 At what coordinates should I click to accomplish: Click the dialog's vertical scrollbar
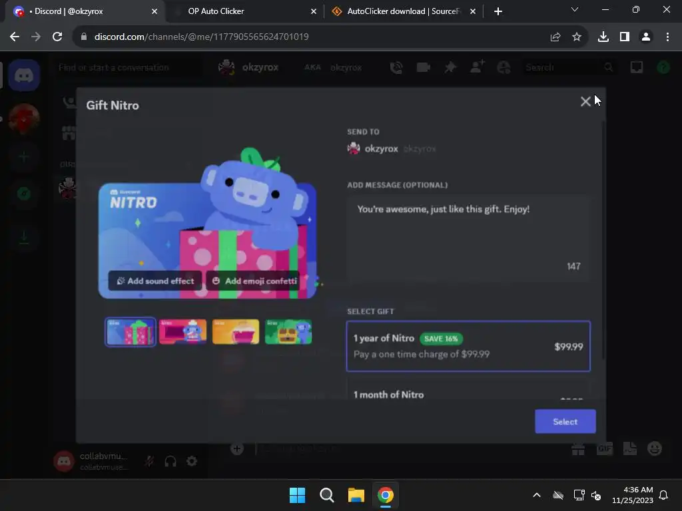[x=603, y=239]
